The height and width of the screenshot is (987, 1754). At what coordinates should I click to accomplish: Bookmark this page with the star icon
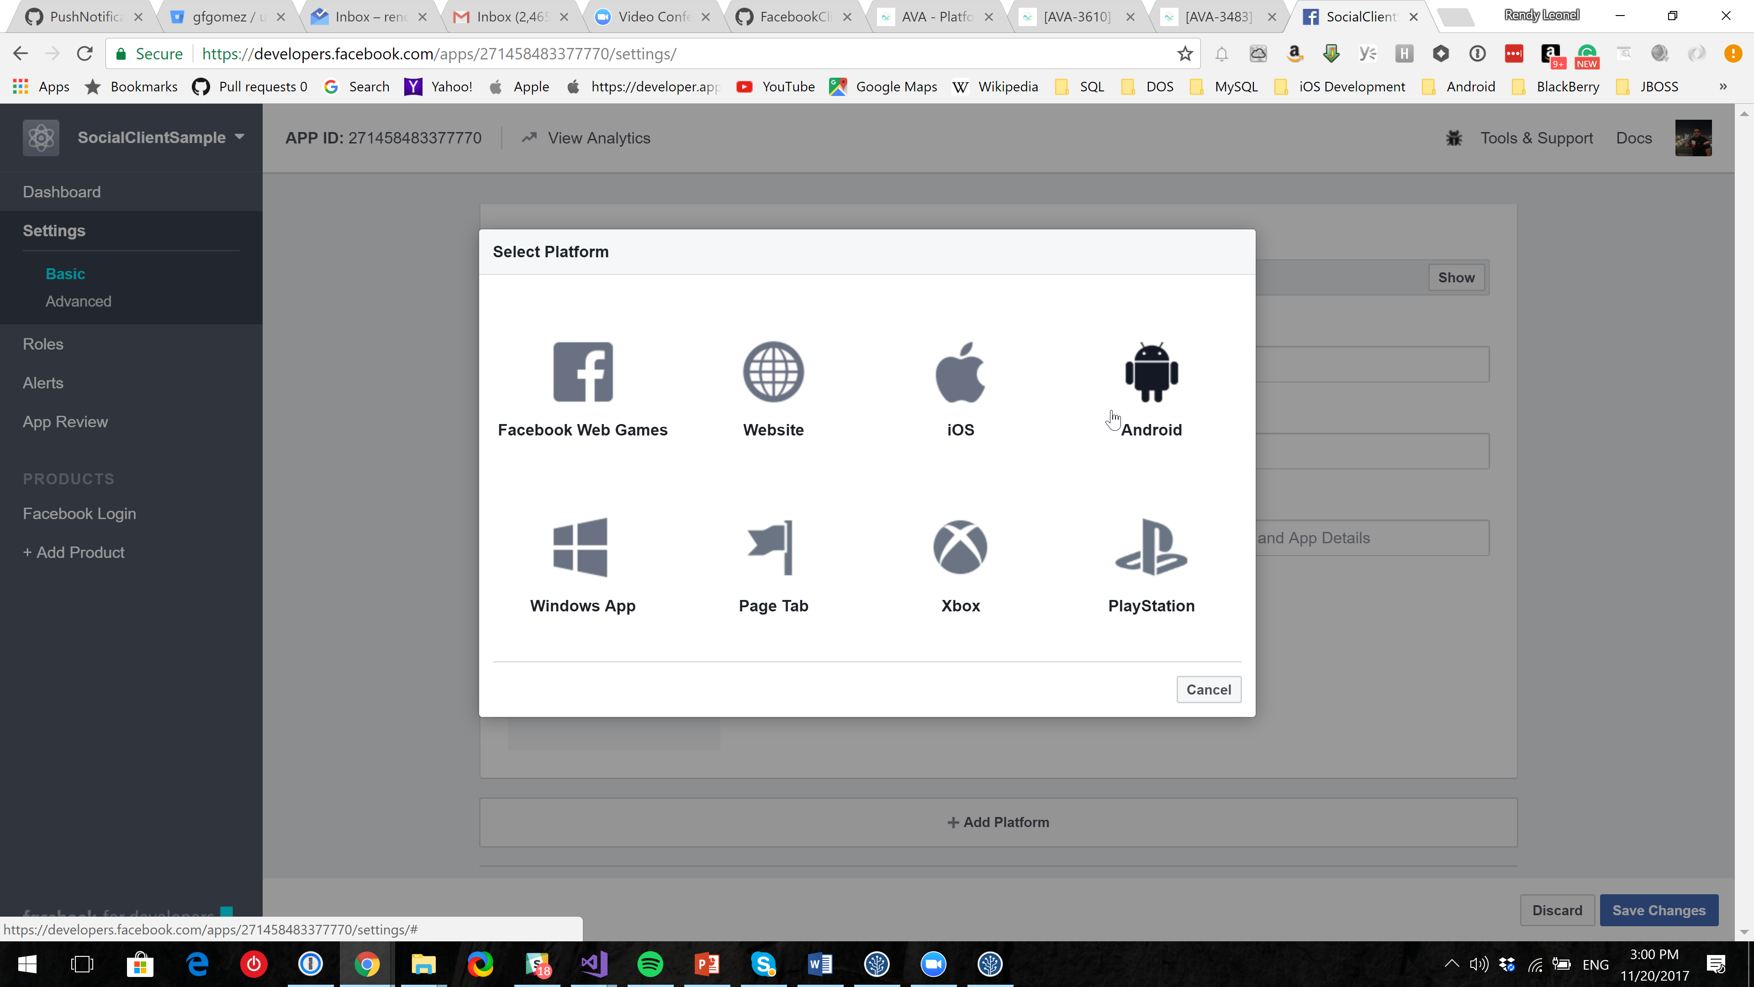pyautogui.click(x=1185, y=54)
